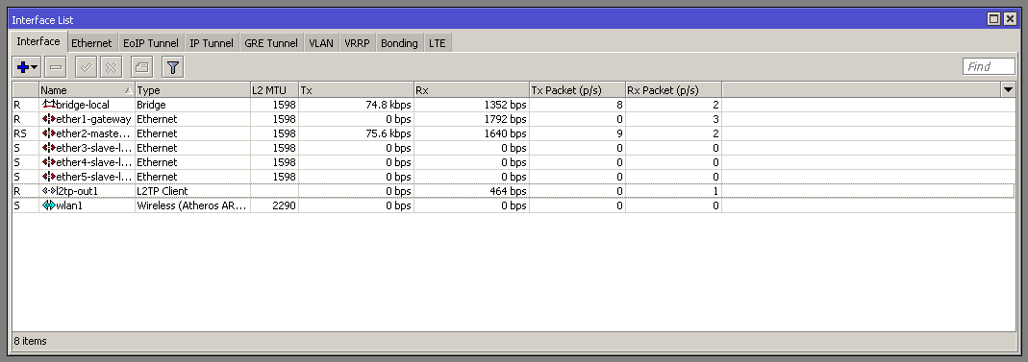Viewport: 1028px width, 362px height.
Task: Open the EoIP Tunnel tab
Action: coord(151,43)
